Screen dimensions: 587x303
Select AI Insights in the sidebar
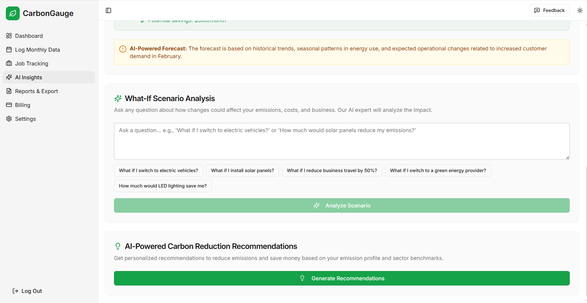pyautogui.click(x=49, y=77)
